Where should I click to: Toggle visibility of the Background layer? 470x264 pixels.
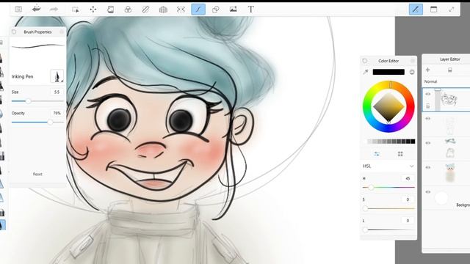tap(427, 192)
